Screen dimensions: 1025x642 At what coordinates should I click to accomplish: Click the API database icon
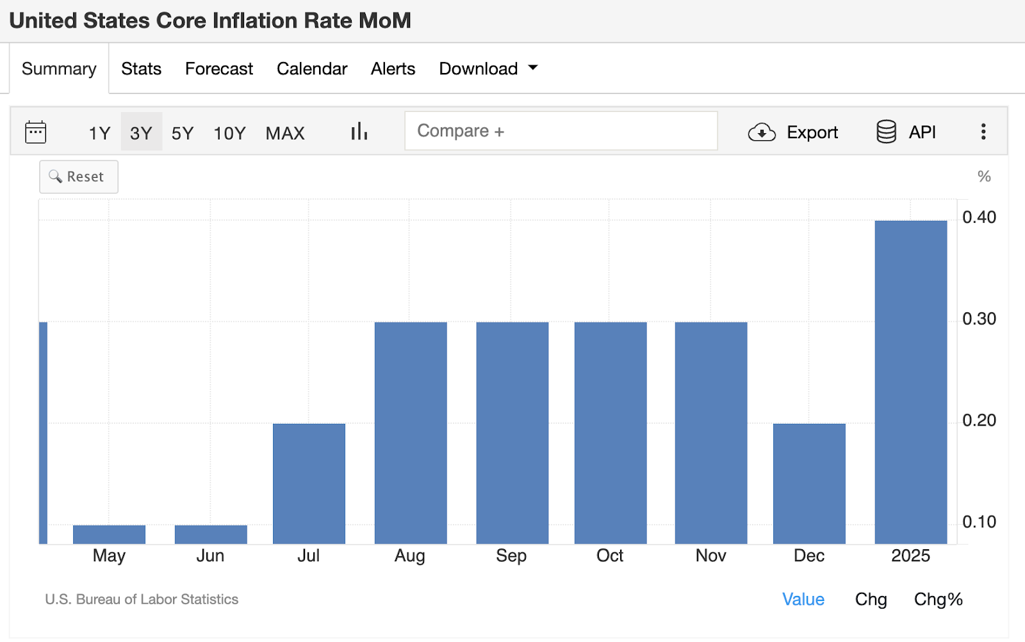point(887,132)
